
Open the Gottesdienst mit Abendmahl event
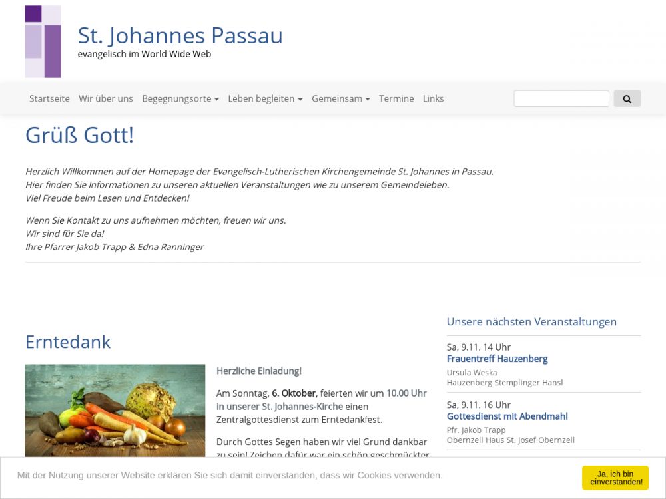(507, 416)
